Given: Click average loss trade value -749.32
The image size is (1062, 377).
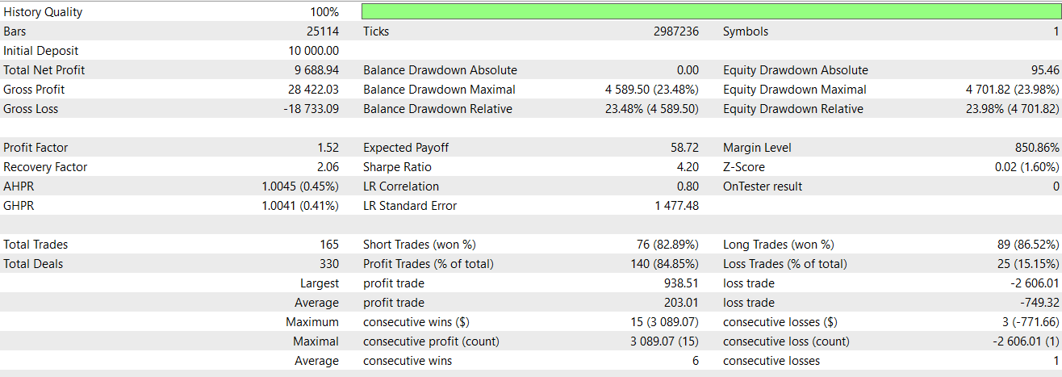Looking at the screenshot, I should point(1040,303).
